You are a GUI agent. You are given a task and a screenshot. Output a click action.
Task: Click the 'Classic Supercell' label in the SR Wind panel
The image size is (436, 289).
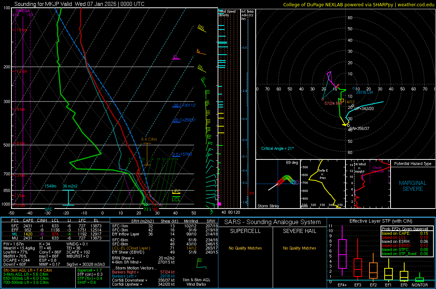click(x=378, y=169)
